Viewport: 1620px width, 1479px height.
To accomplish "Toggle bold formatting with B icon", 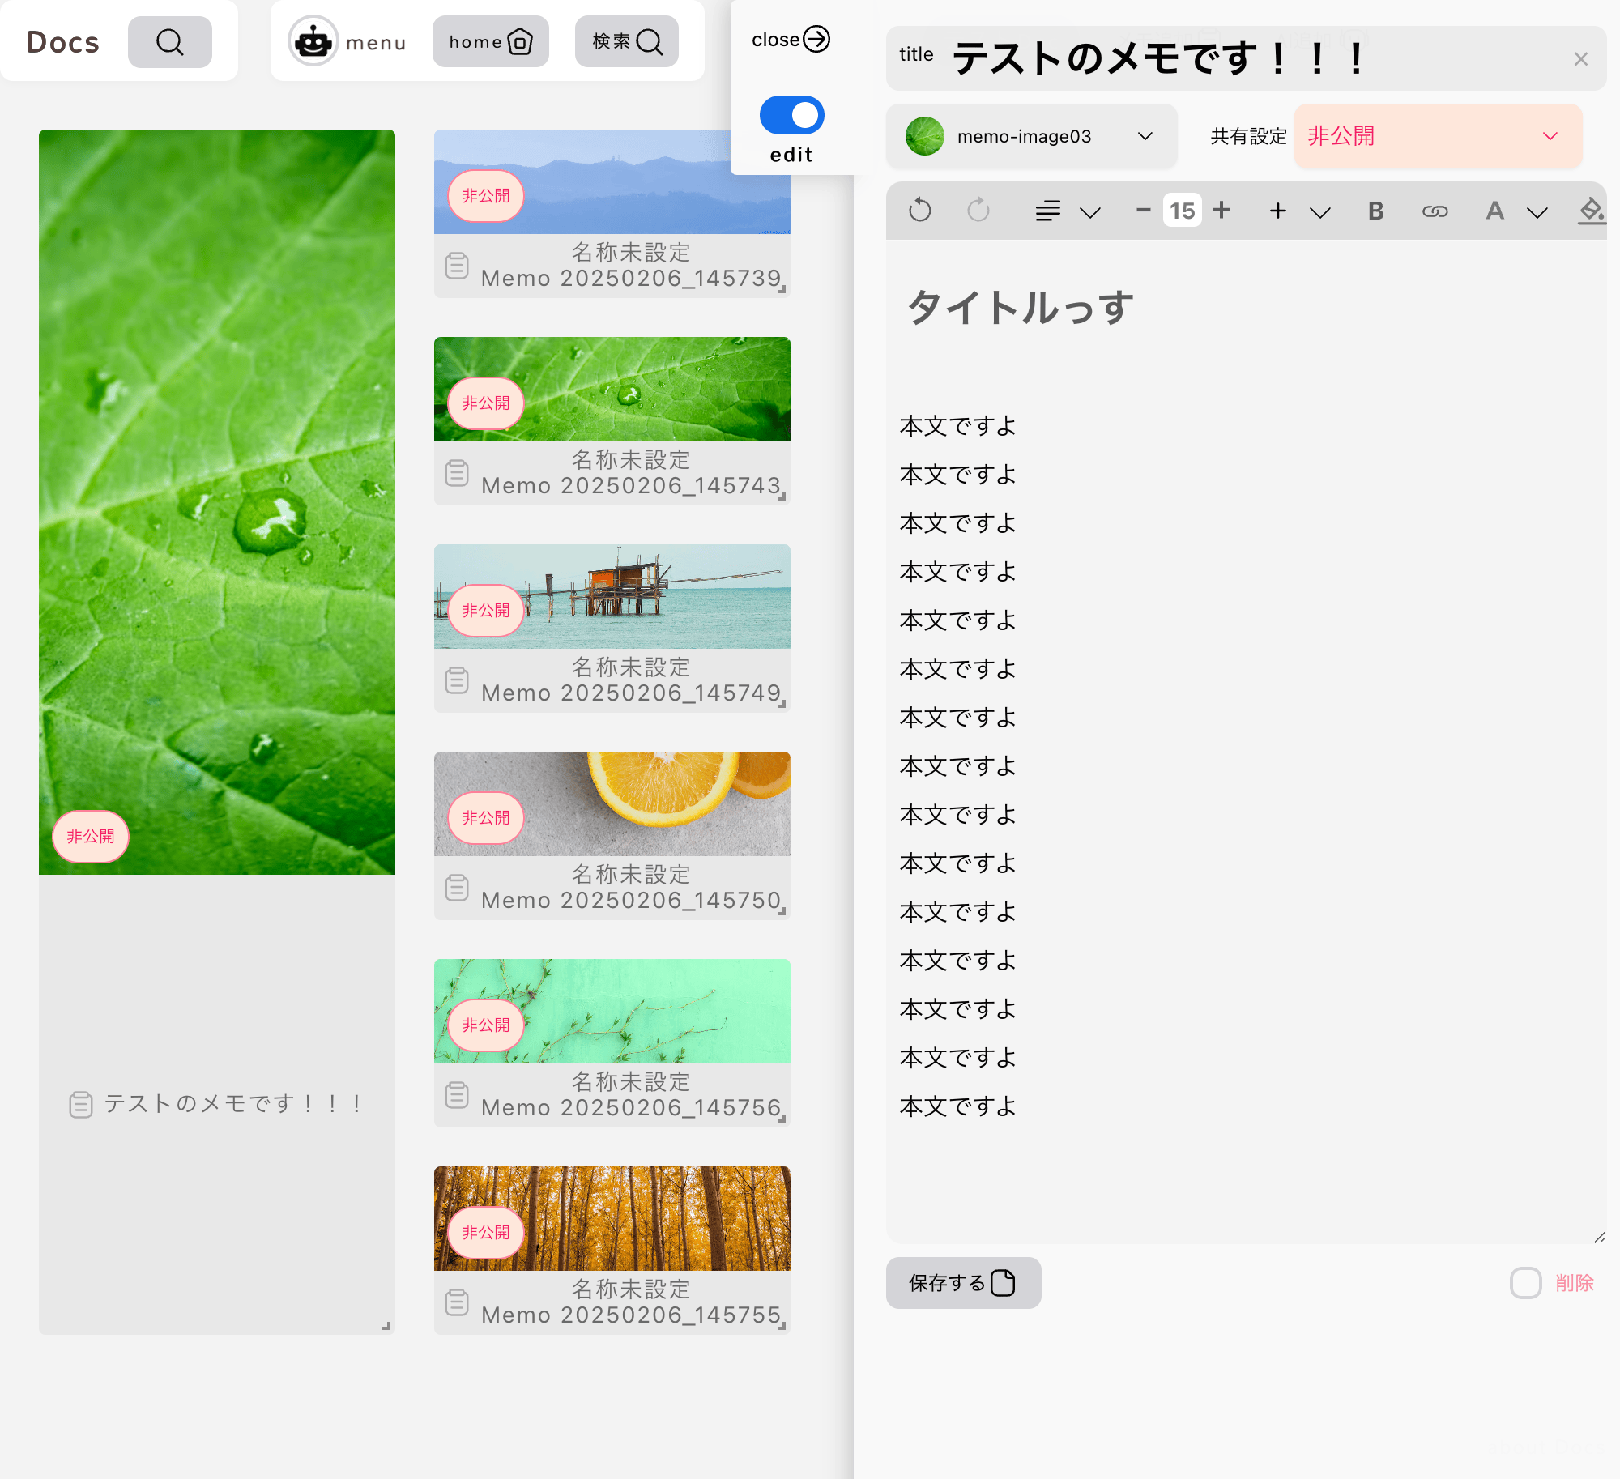I will (1375, 211).
